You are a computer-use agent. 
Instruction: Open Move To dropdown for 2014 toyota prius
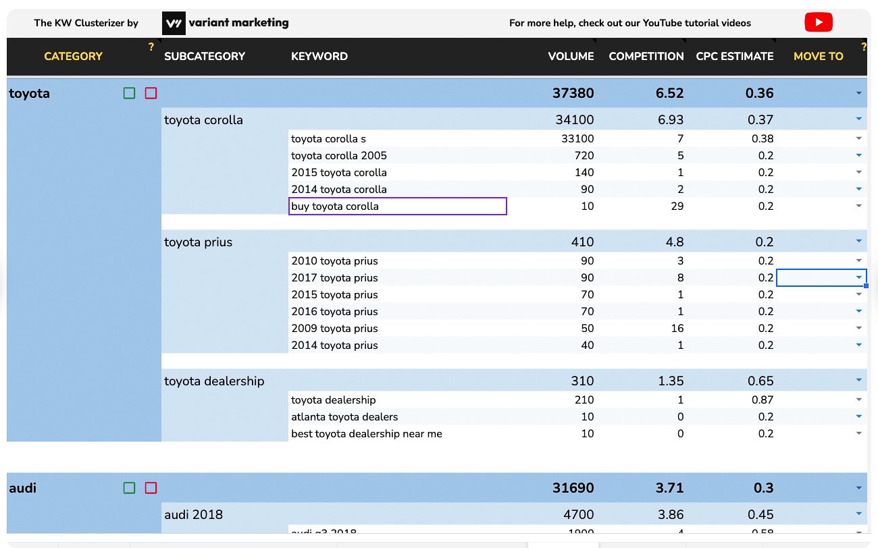tap(858, 345)
